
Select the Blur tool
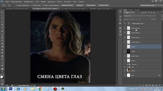[2, 50]
